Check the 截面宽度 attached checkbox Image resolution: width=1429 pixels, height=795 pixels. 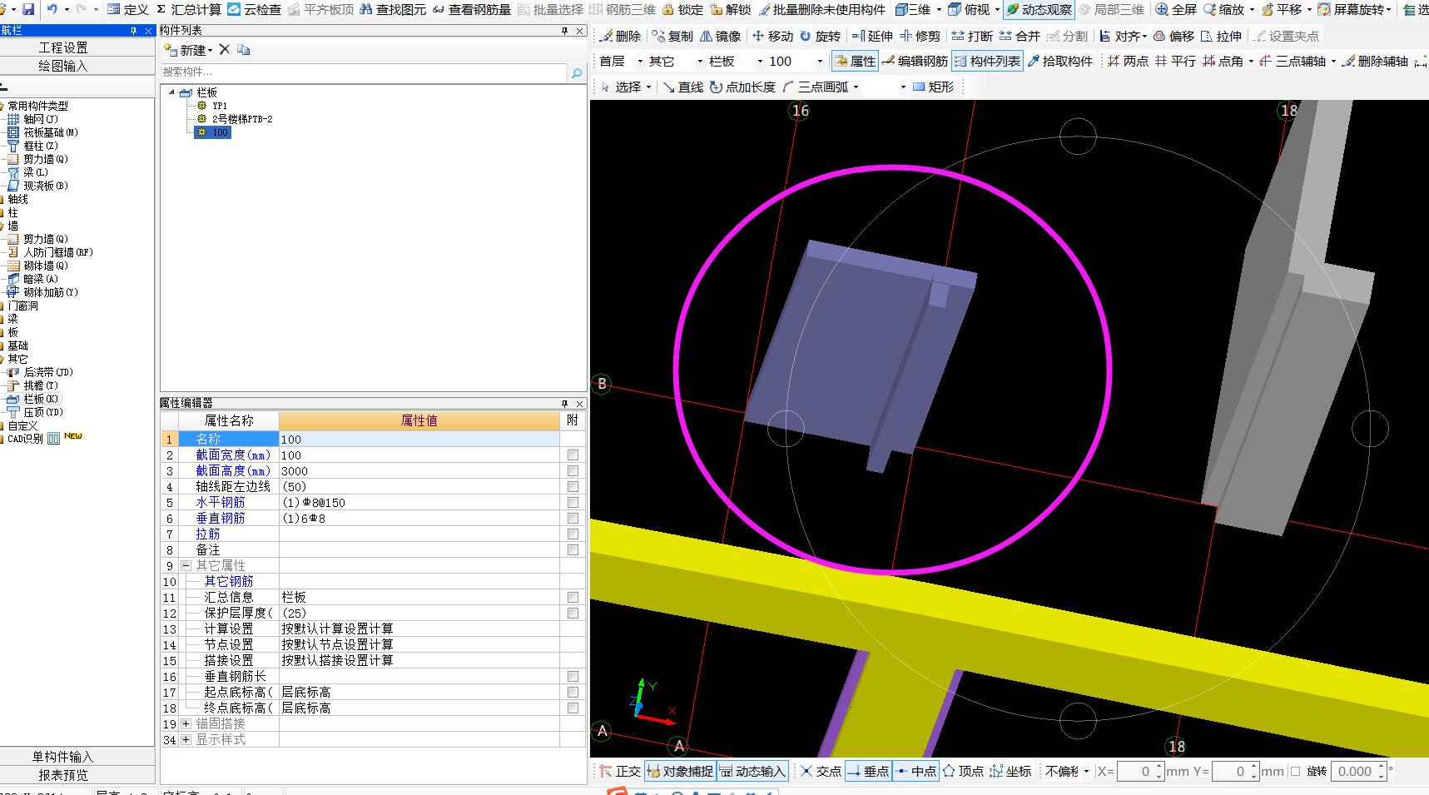click(573, 455)
